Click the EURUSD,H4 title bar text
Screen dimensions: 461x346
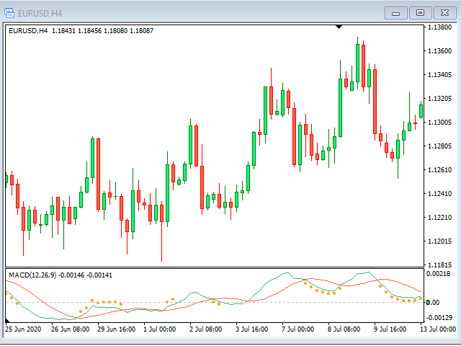[40, 14]
